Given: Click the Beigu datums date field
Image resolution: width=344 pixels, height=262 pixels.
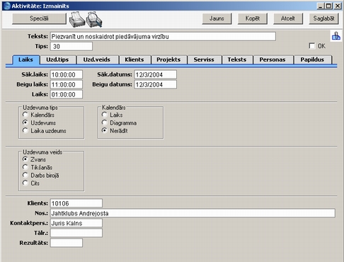Looking at the screenshot, I should click(x=156, y=84).
